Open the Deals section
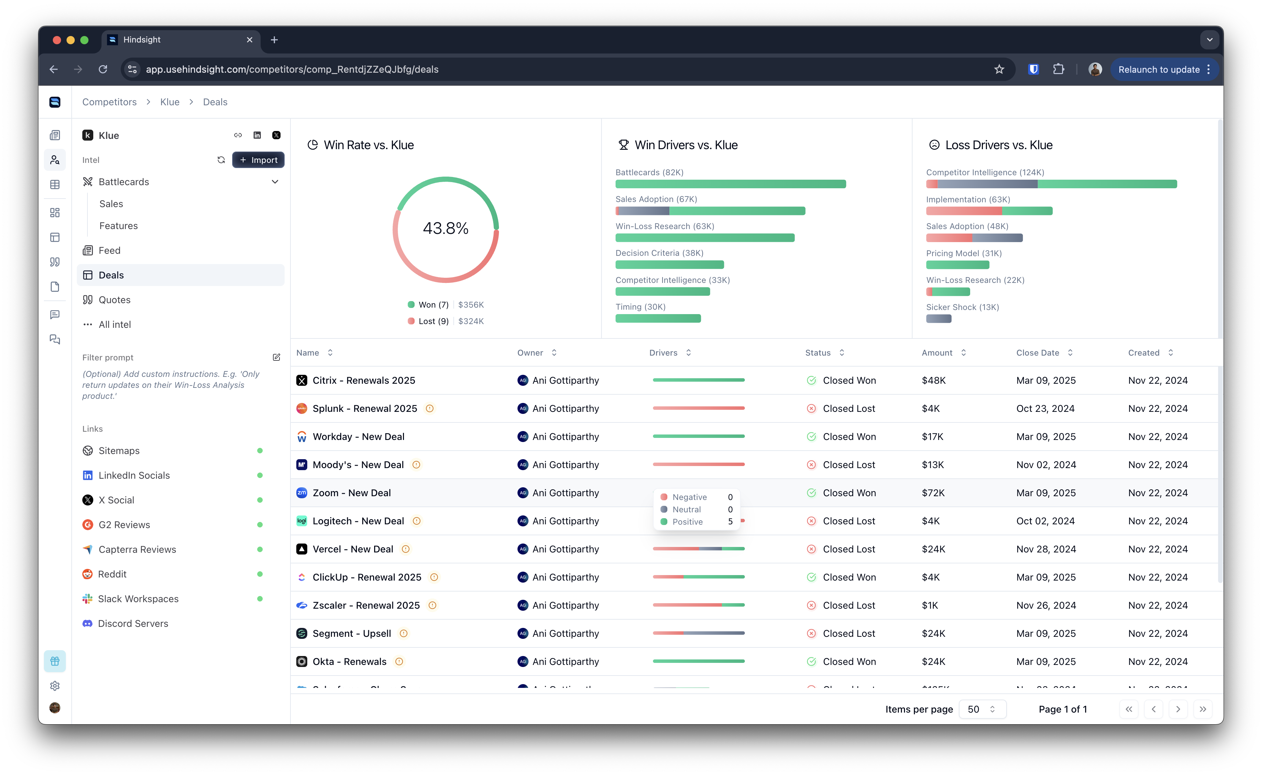The image size is (1262, 775). (180, 275)
